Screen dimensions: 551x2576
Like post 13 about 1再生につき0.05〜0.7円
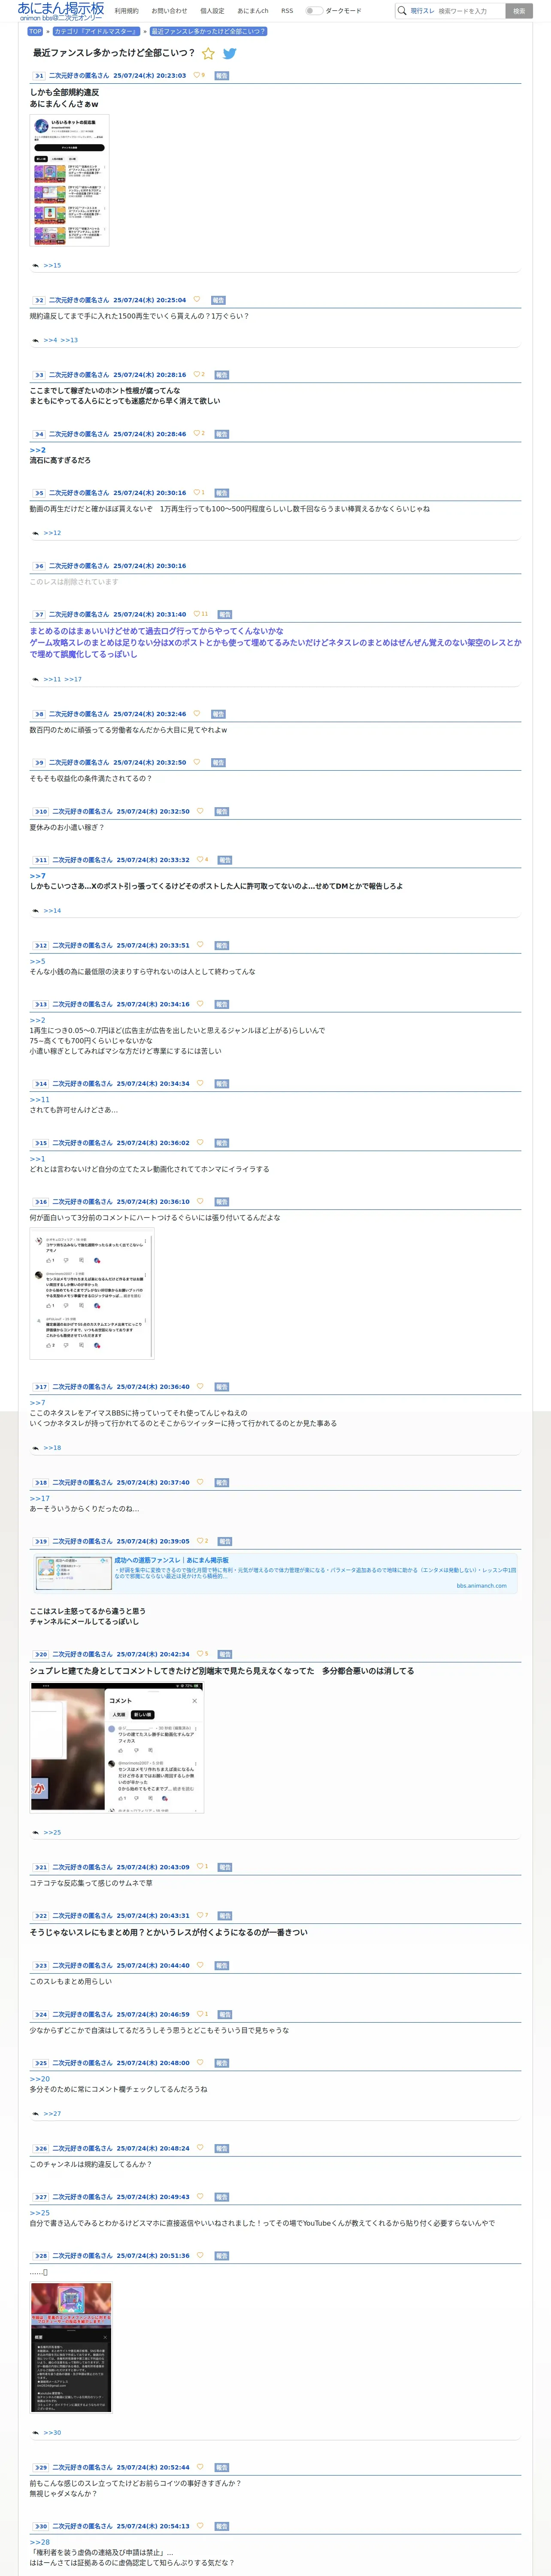click(x=200, y=1004)
